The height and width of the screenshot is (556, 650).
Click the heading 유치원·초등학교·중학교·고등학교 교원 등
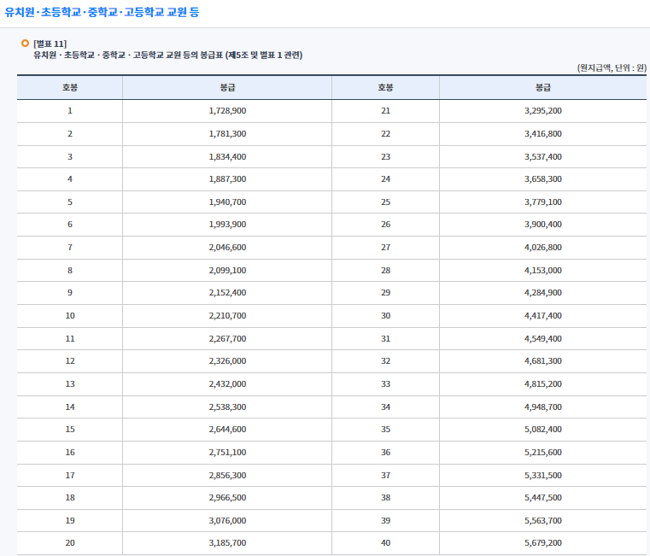pyautogui.click(x=102, y=12)
